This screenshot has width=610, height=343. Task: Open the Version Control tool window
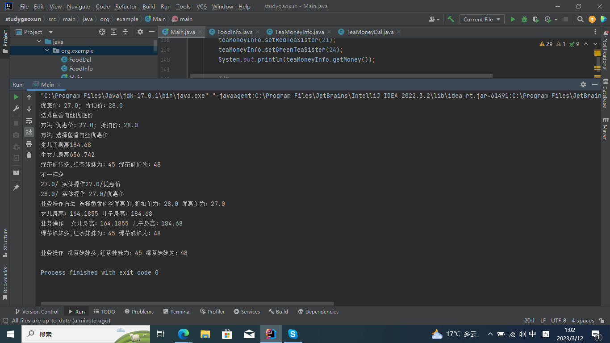37,311
